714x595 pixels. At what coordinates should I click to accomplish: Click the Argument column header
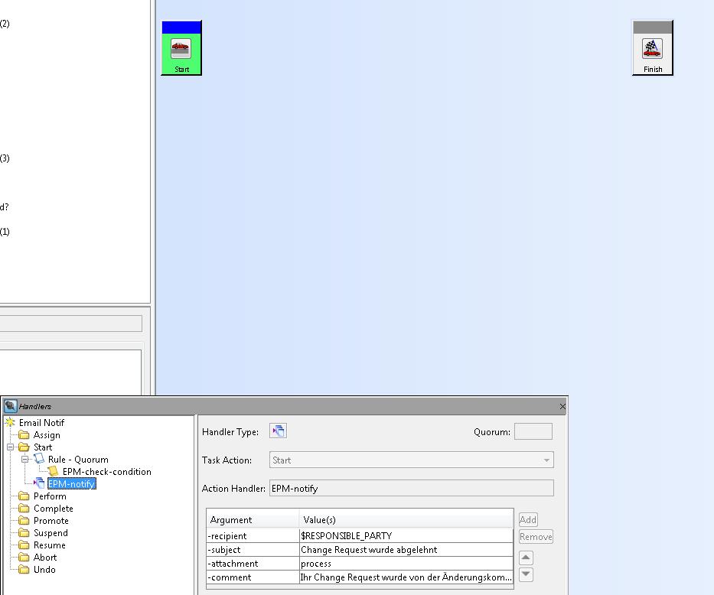click(253, 519)
